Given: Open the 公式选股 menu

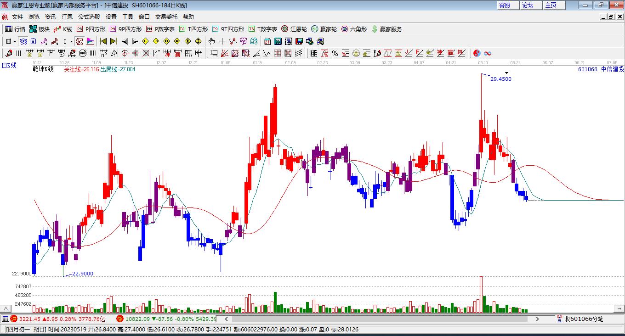Looking at the screenshot, I should [x=89, y=17].
